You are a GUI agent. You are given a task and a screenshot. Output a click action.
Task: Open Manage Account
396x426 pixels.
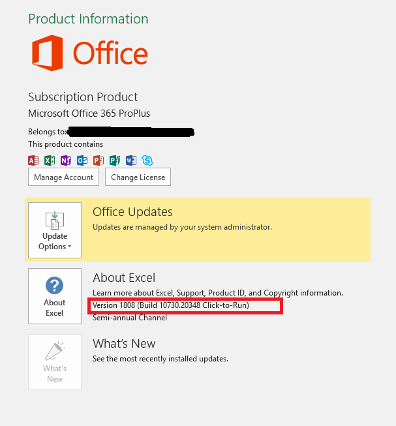(63, 177)
